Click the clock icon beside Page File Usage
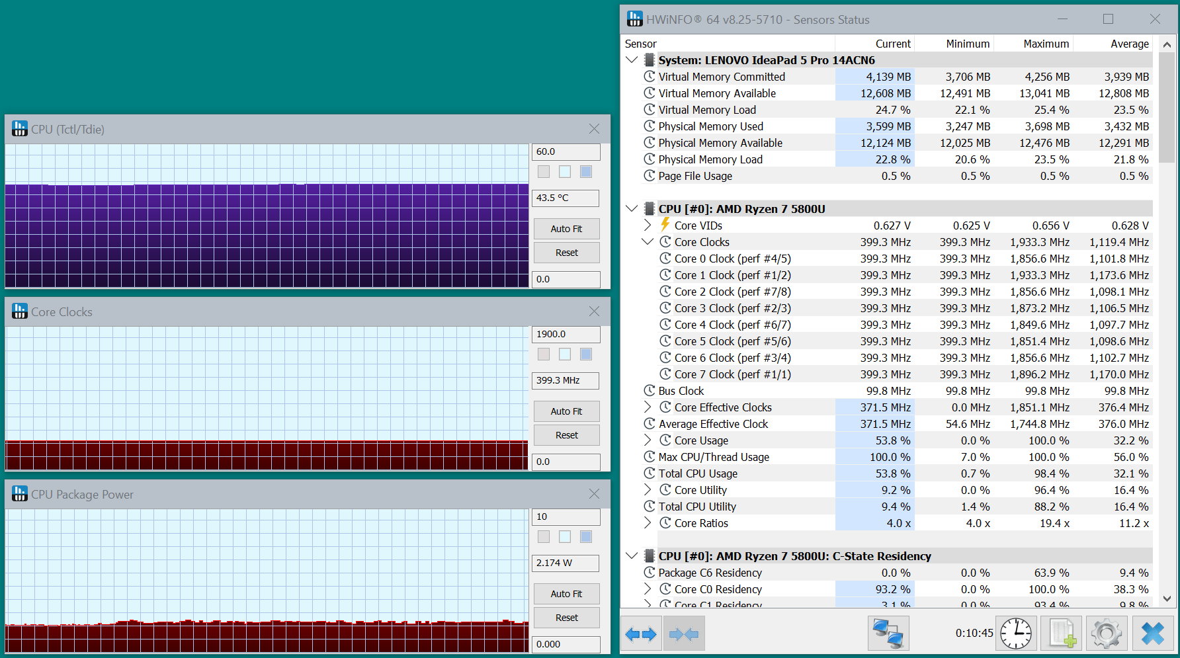This screenshot has width=1180, height=658. [x=649, y=175]
